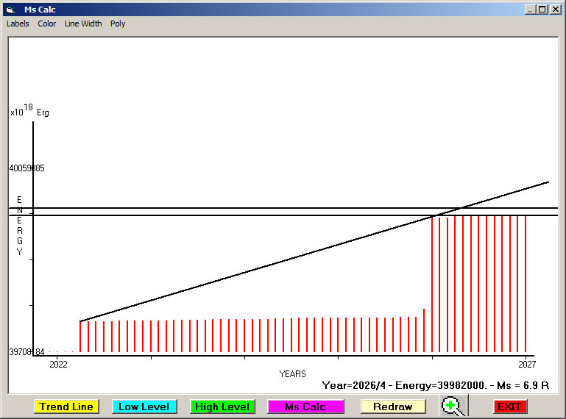Screen dimensions: 566x419
Task: Click the Ms Calc title bar icon
Action: pyautogui.click(x=10, y=10)
